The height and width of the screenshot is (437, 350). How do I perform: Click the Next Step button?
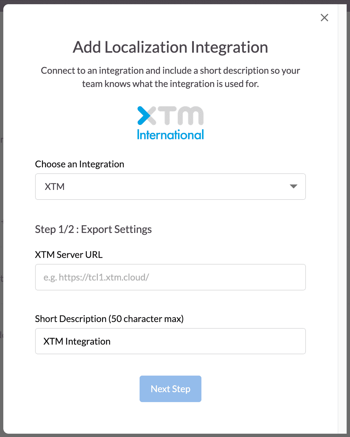tap(170, 389)
